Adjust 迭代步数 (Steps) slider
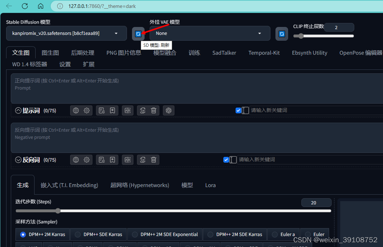 tap(173, 211)
